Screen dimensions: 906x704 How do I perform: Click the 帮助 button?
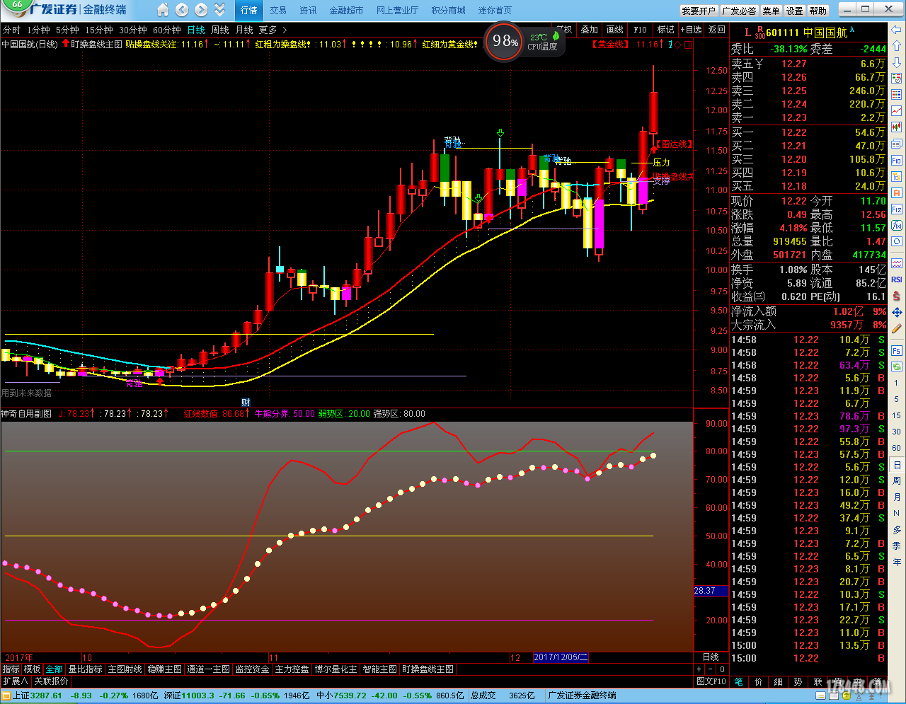(x=818, y=11)
